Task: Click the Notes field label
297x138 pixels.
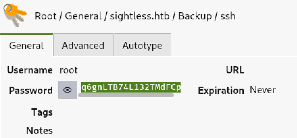Action: (39, 130)
